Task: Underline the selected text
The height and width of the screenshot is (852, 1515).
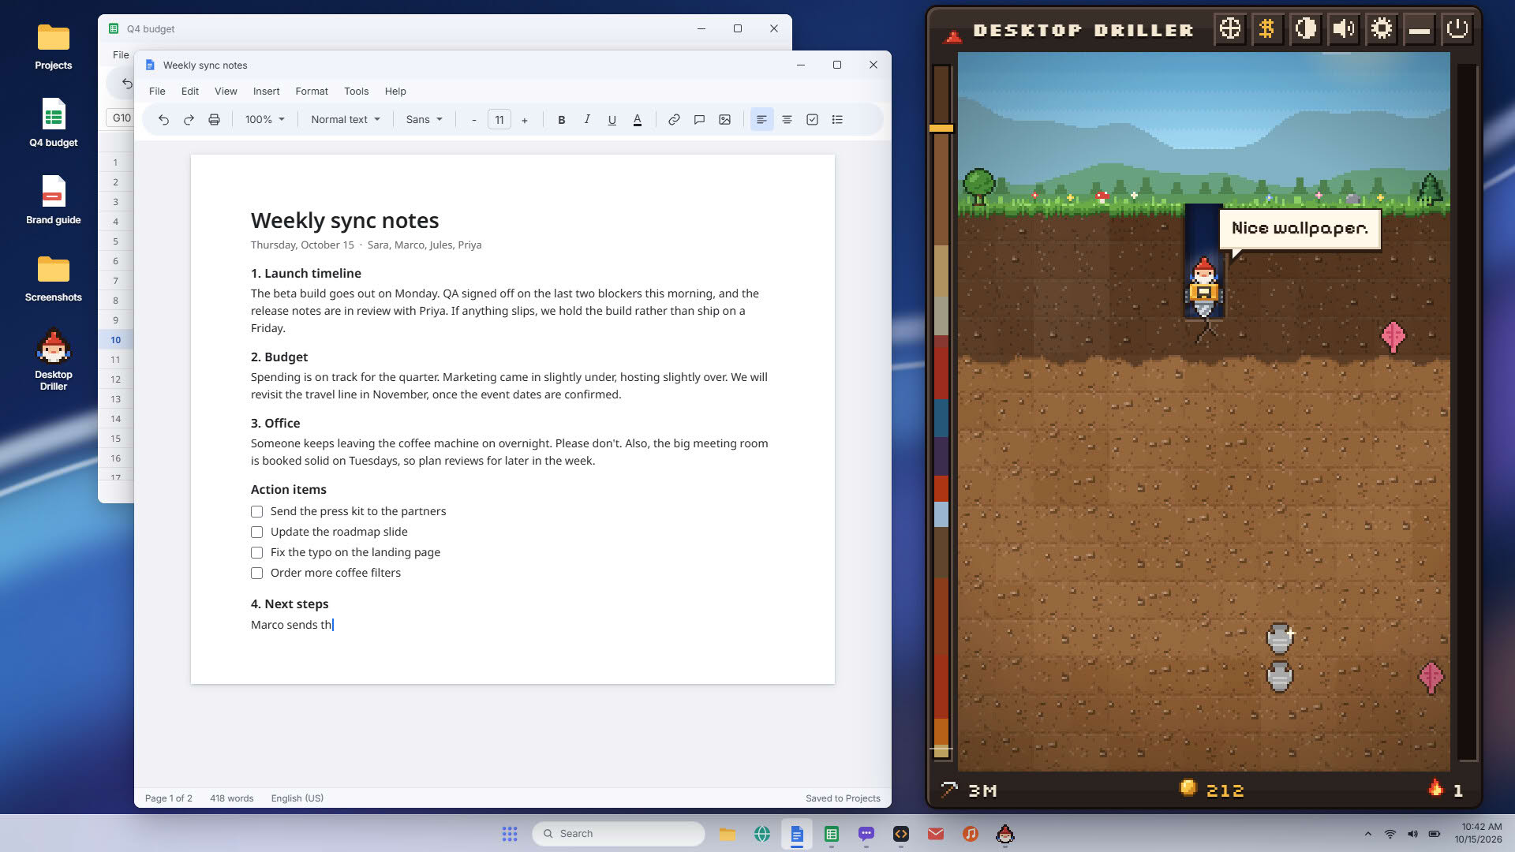Action: pos(612,120)
